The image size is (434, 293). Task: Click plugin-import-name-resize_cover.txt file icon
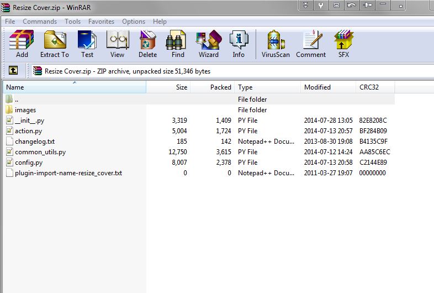tap(10, 173)
